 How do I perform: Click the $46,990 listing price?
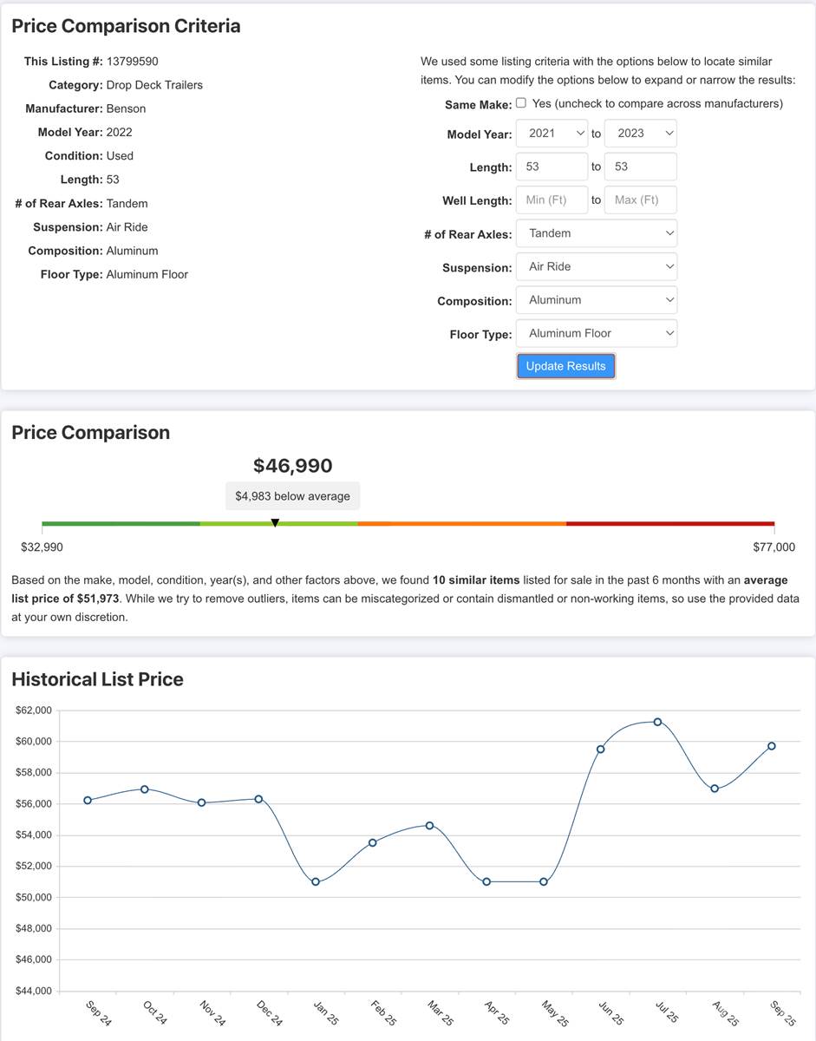(293, 466)
